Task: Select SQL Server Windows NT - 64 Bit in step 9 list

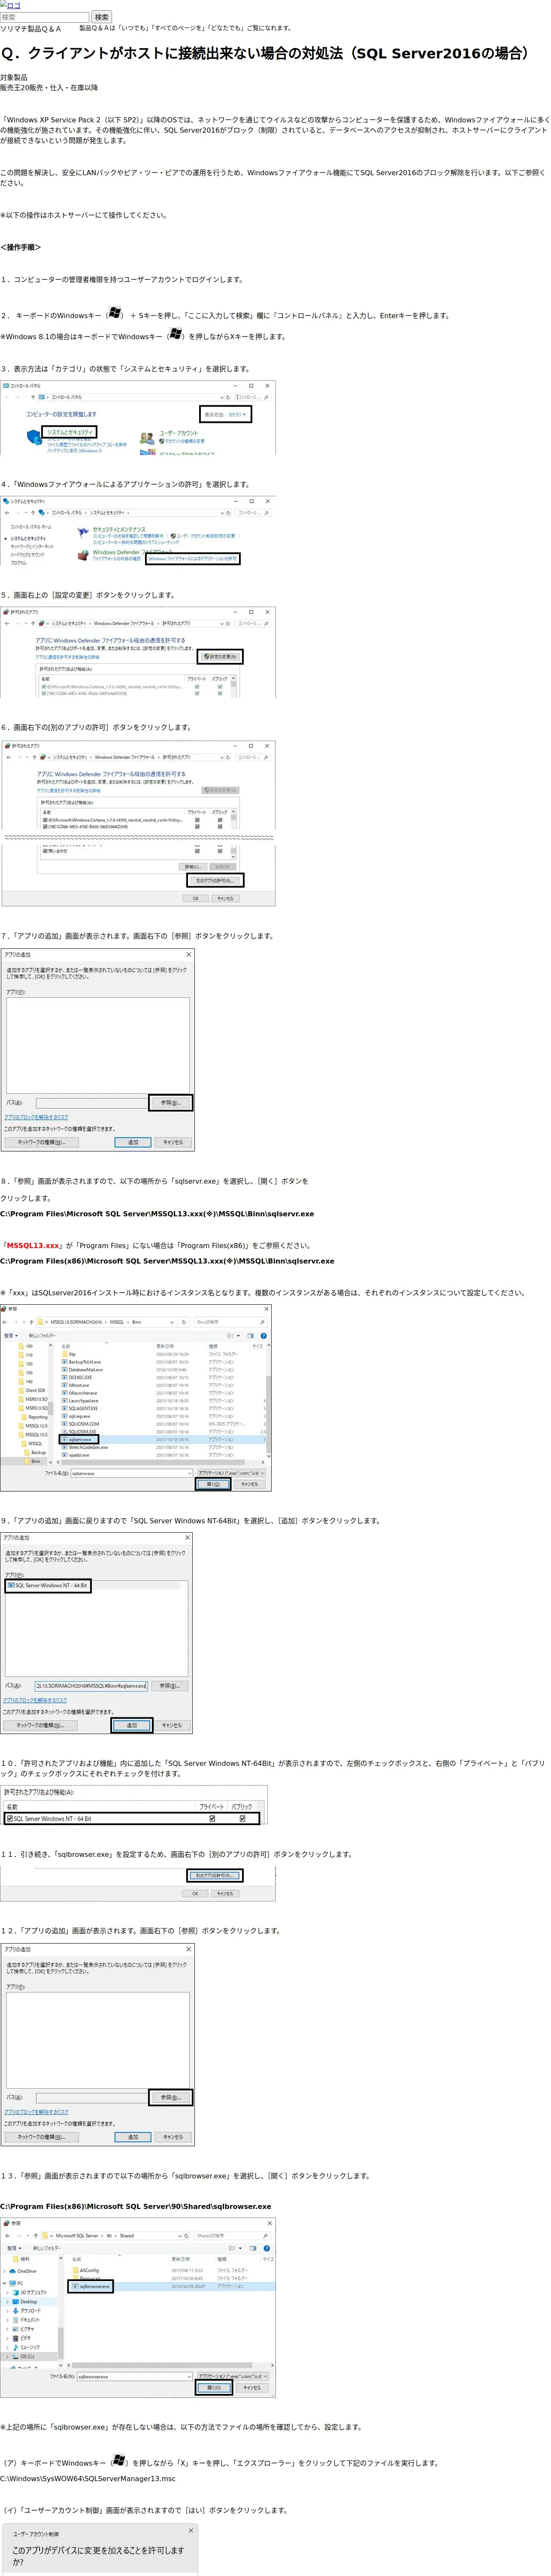Action: click(48, 1585)
